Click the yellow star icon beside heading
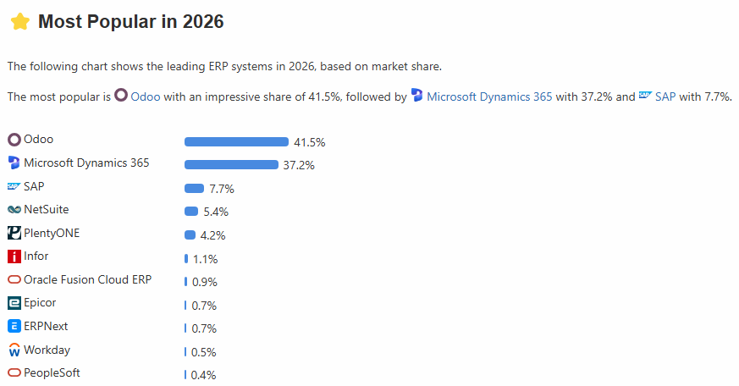 coord(20,22)
